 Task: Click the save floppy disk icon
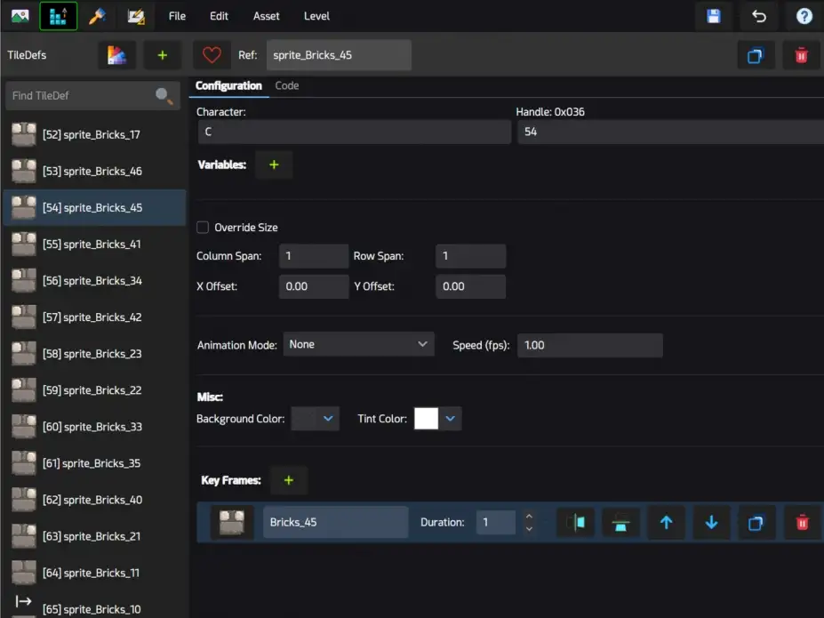[x=713, y=16]
